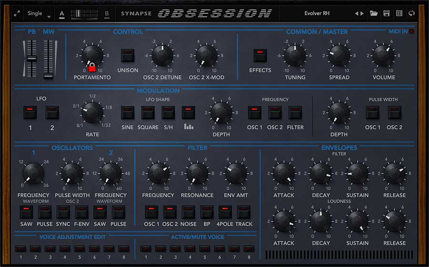Toggle oscillator 1 PULSE waveform
This screenshot has width=429, height=267.
click(x=45, y=212)
